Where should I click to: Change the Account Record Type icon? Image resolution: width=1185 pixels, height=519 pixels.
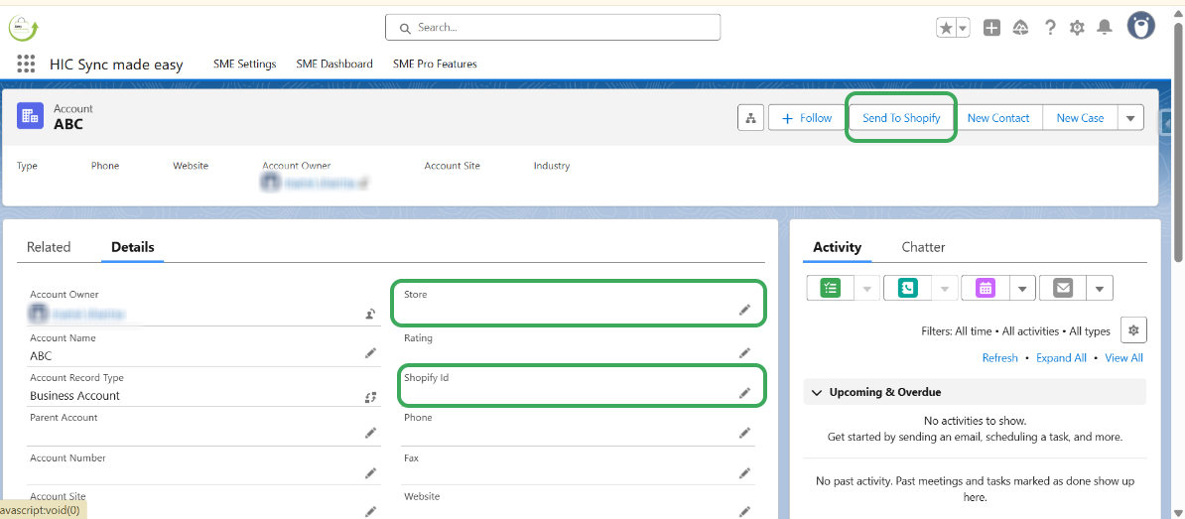coord(370,397)
